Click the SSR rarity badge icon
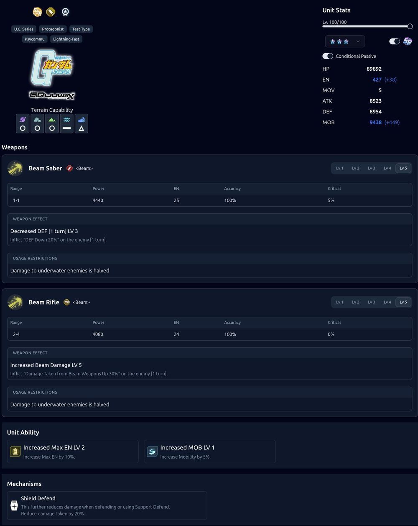 pyautogui.click(x=37, y=12)
